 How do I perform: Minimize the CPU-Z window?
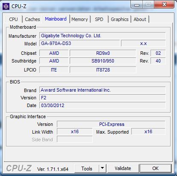click(x=137, y=5)
